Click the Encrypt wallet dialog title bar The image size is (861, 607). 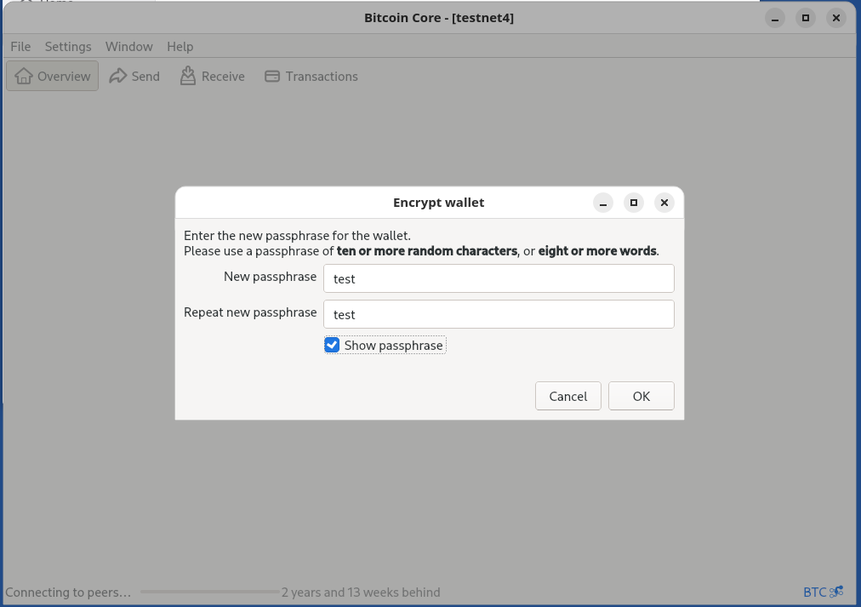(430, 203)
